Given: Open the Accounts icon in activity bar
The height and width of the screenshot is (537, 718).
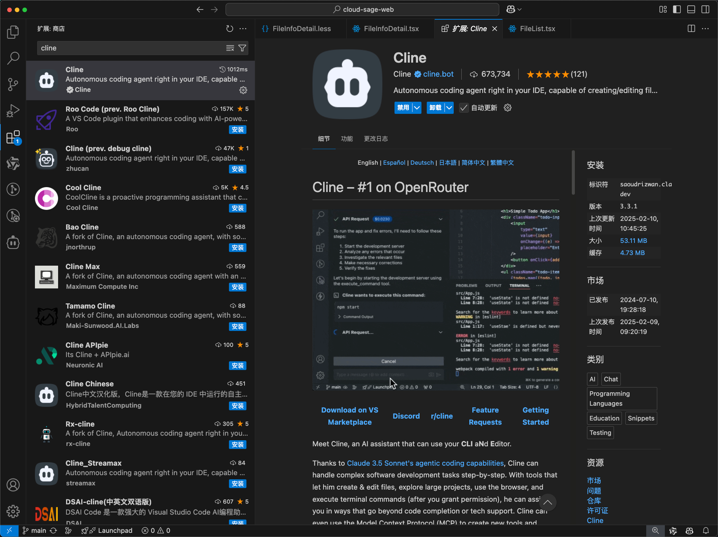Looking at the screenshot, I should tap(13, 485).
